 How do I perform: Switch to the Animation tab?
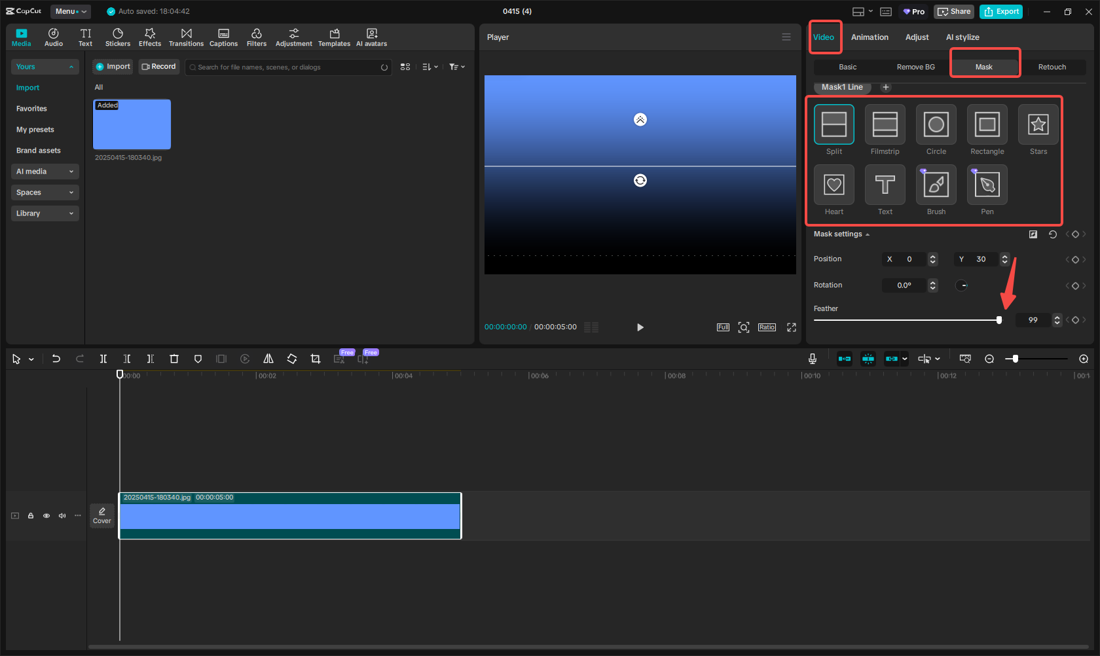click(869, 37)
